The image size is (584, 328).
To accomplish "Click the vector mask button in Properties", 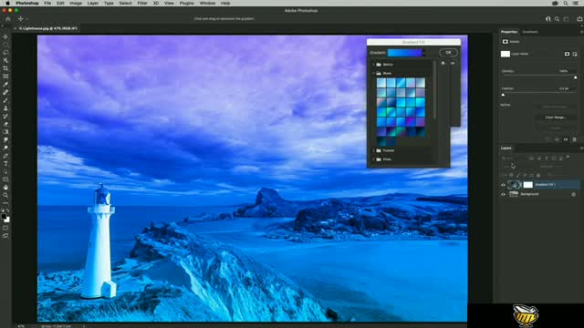I will click(x=575, y=54).
